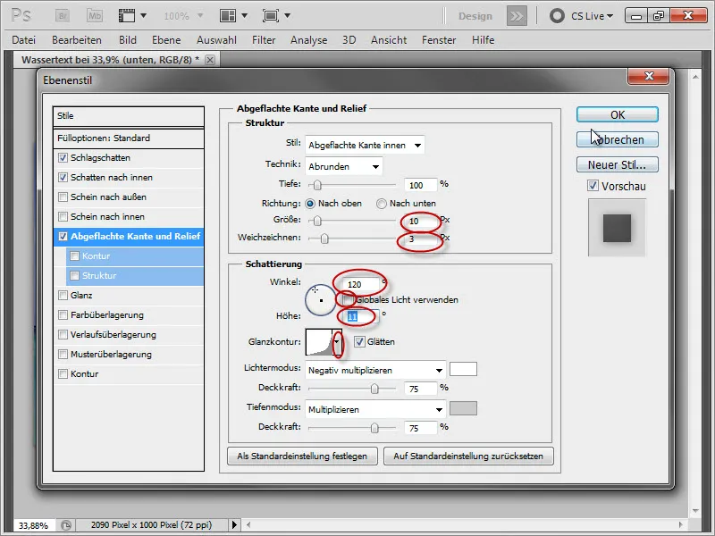
Task: Enable Schein nach innen checkbox
Action: point(63,216)
